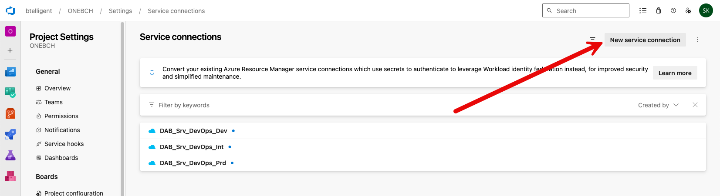Open the User settings icon

[x=688, y=11]
